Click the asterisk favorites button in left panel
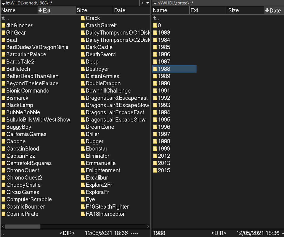Viewport: 284px width, 237px height. [142, 3]
